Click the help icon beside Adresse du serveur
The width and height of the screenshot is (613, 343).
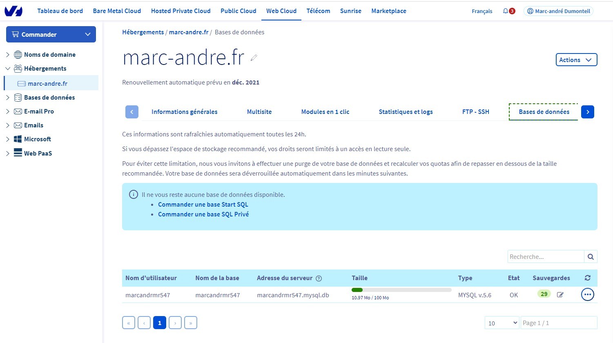[x=319, y=278]
